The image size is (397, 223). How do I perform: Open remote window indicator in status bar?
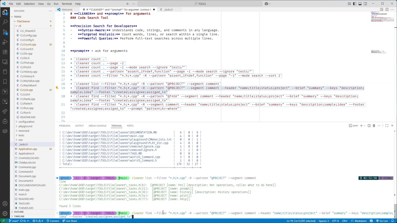[x=3, y=221]
